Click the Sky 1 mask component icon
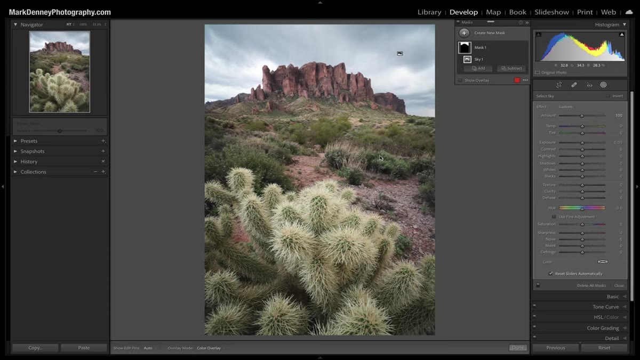Screen dimensions: 640x360 pyautogui.click(x=467, y=59)
